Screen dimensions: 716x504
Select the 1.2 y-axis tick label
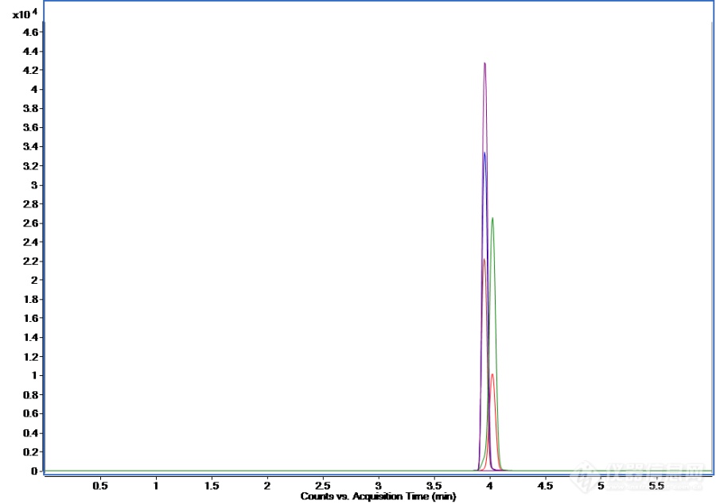click(x=31, y=356)
